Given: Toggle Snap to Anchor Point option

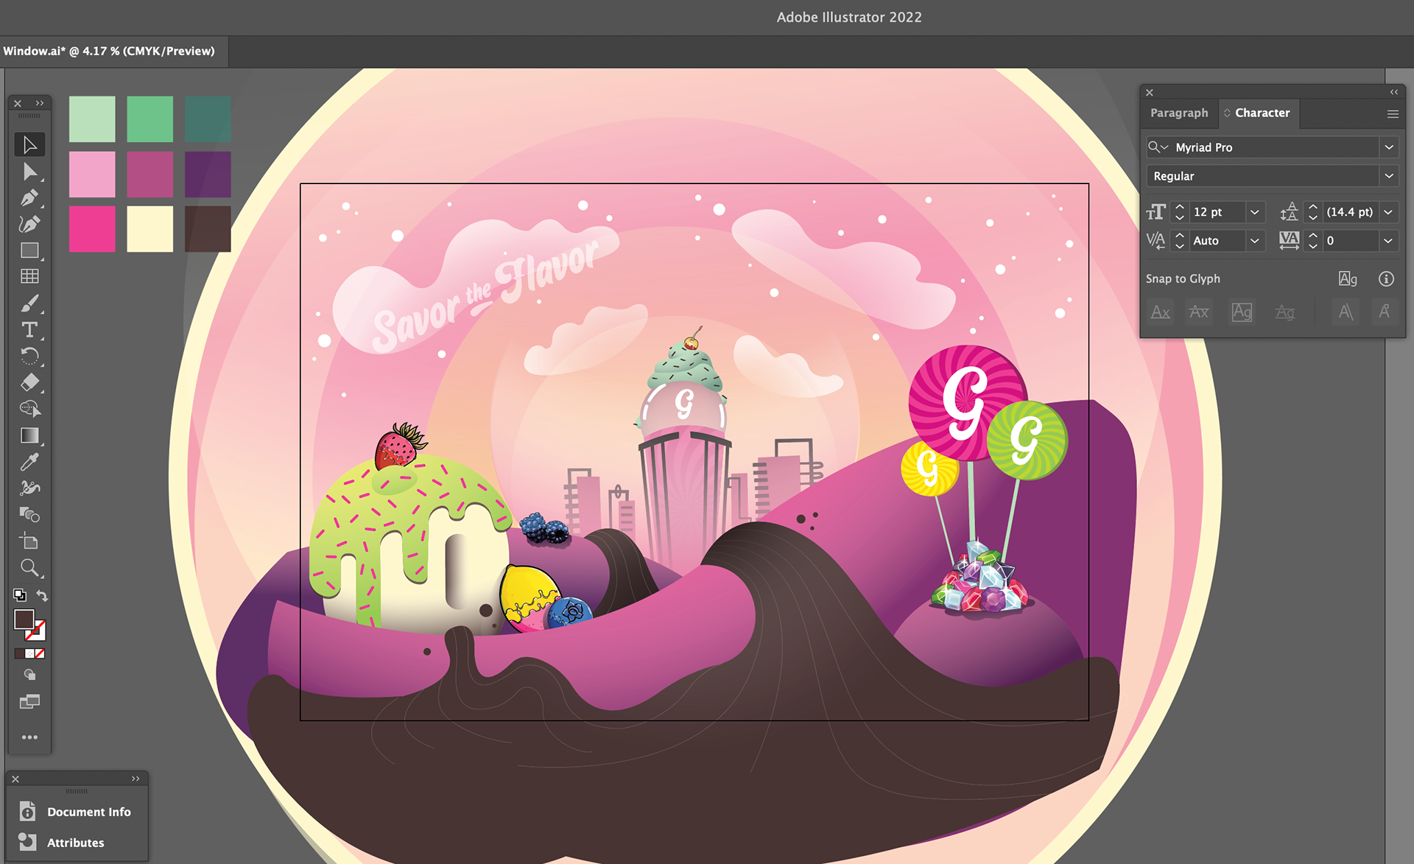Looking at the screenshot, I should click(1385, 312).
